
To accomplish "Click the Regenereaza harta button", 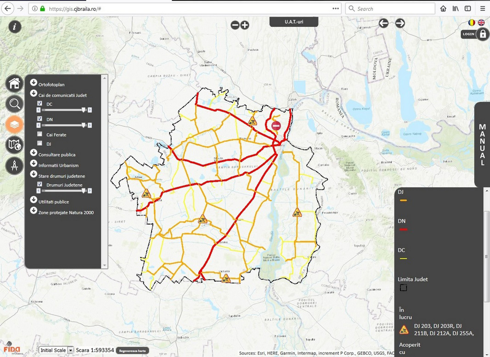I will tap(132, 351).
